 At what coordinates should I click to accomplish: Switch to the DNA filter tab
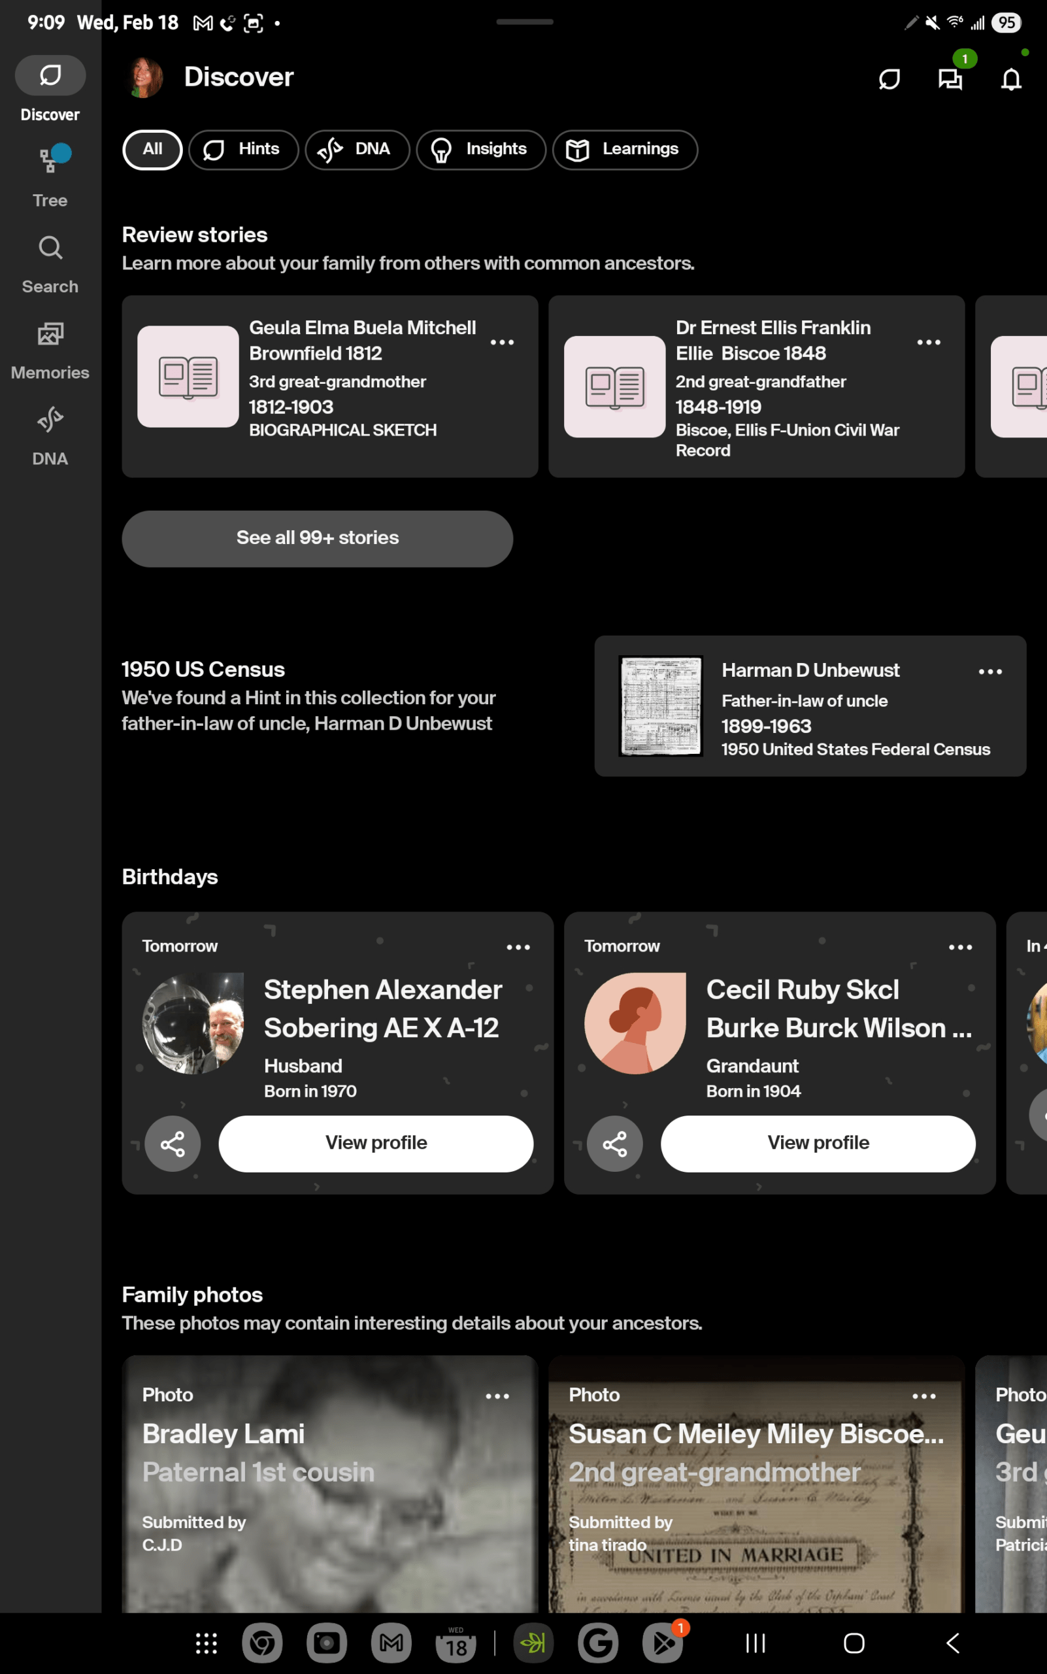tap(357, 150)
